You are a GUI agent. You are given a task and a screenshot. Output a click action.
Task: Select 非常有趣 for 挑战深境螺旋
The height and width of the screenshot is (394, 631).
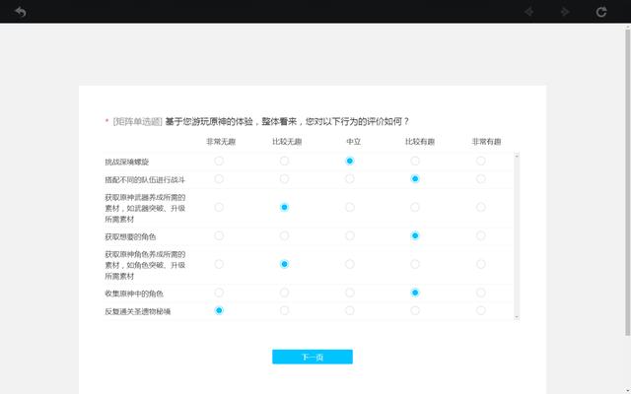(480, 161)
